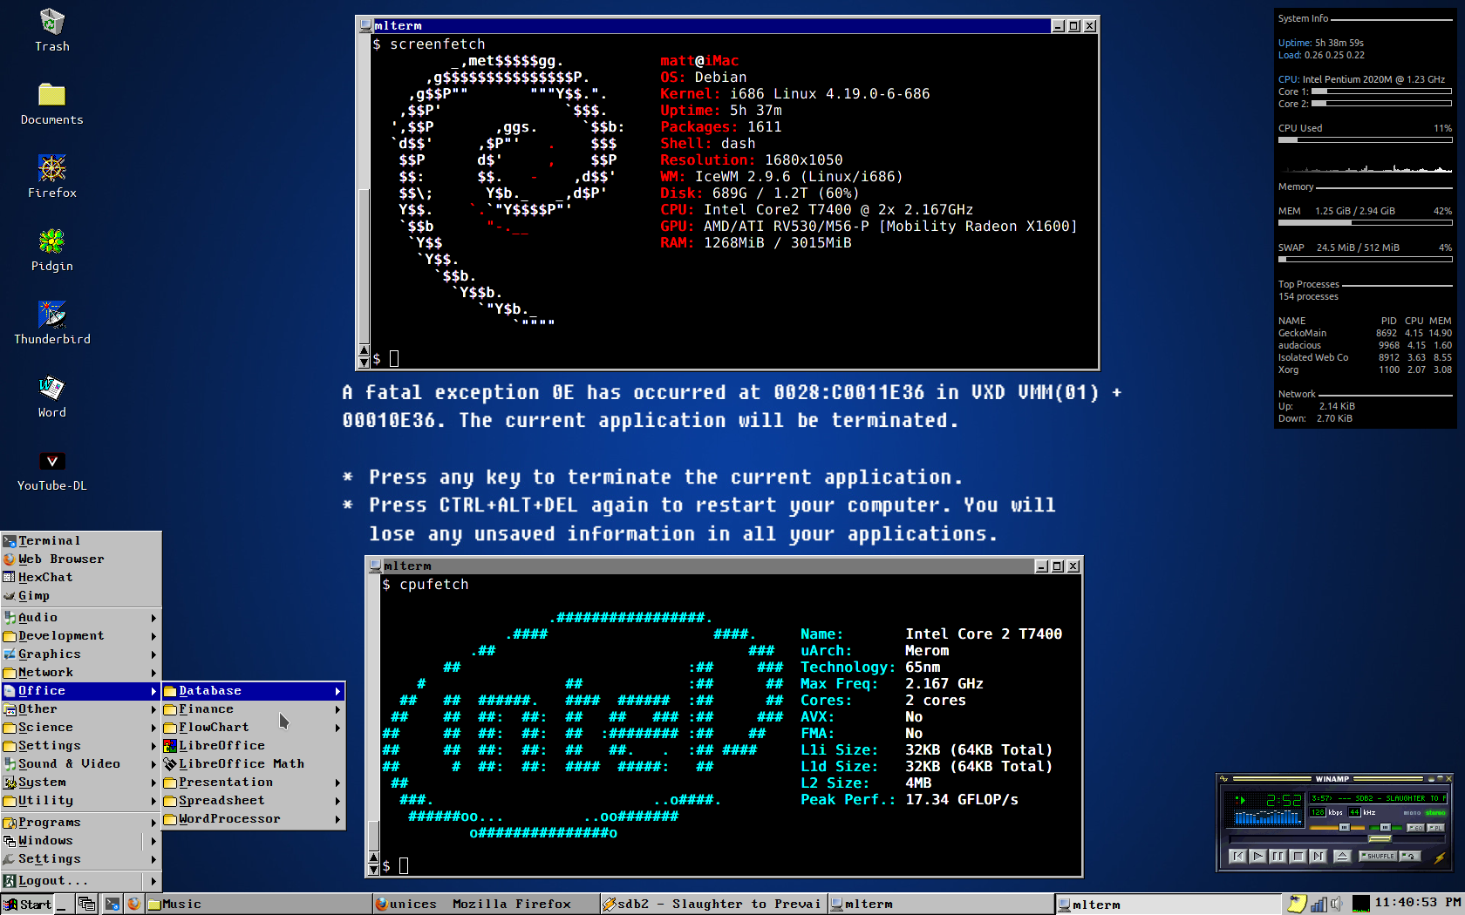The image size is (1465, 915).
Task: Click the Winamp volume slider
Action: click(1337, 827)
